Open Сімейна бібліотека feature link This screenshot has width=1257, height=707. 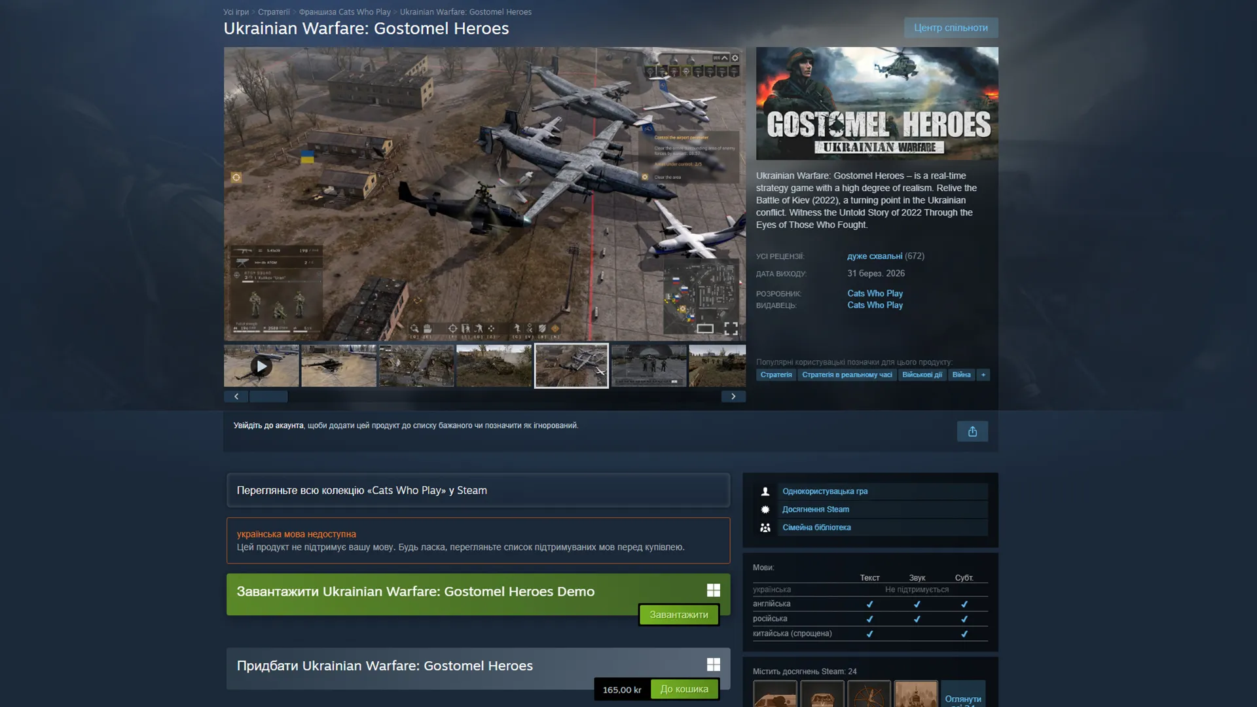(816, 528)
